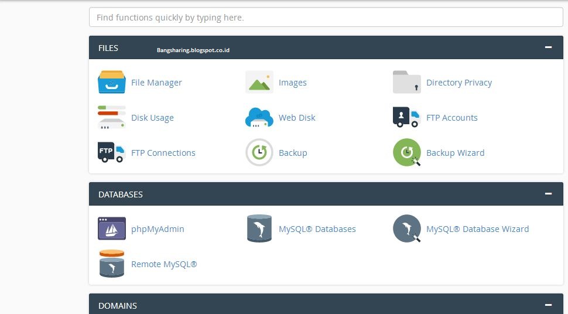
Task: Select the Backup text link
Action: coord(293,153)
